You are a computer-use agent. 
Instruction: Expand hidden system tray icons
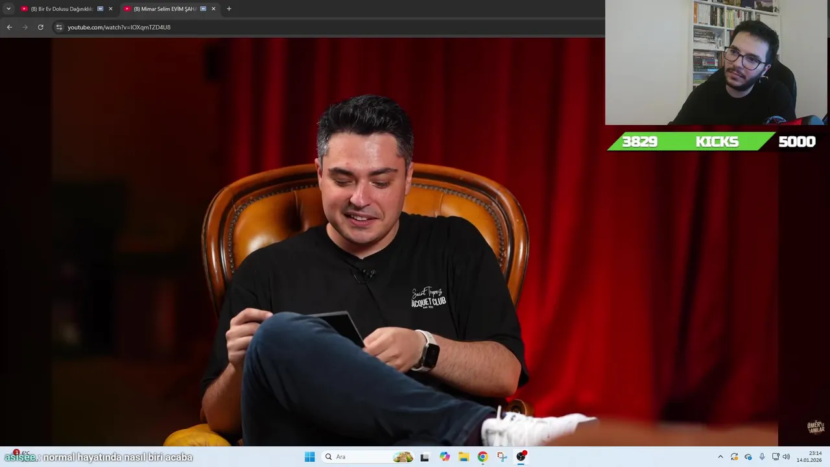720,457
